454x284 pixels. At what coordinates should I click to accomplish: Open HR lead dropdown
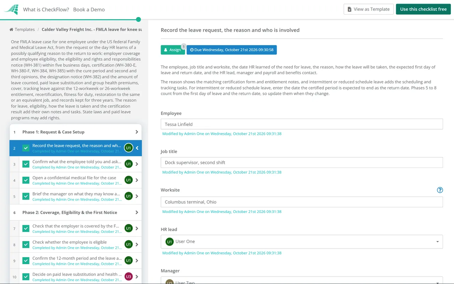pyautogui.click(x=301, y=241)
